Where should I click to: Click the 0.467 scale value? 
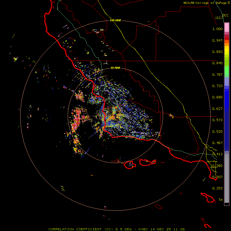pos(217,143)
